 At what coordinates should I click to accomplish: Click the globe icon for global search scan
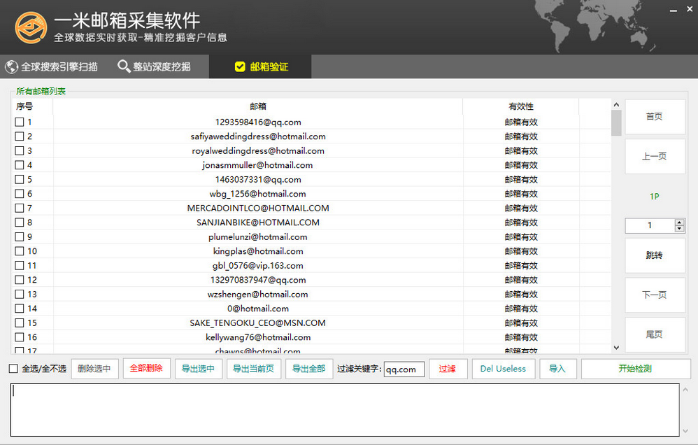pos(11,67)
